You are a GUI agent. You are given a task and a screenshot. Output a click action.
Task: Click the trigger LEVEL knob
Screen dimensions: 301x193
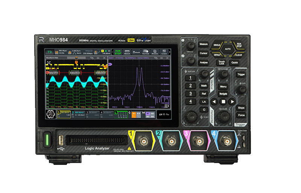pyautogui.click(x=242, y=90)
